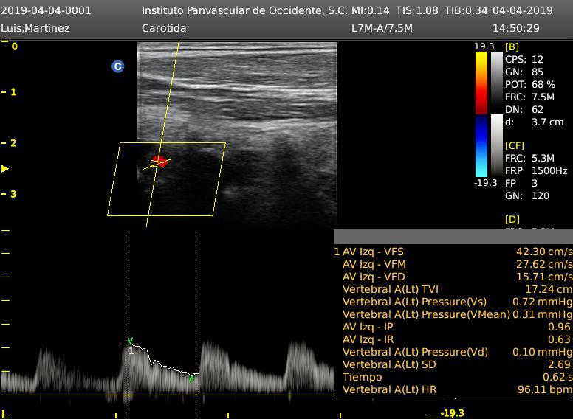
Task: Click the green V peak systolic caliper
Action: (131, 341)
